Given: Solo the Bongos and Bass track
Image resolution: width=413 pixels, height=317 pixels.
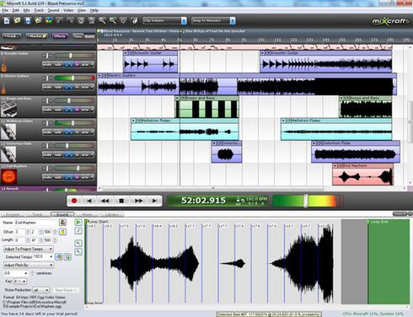Looking at the screenshot, I should tap(58, 110).
